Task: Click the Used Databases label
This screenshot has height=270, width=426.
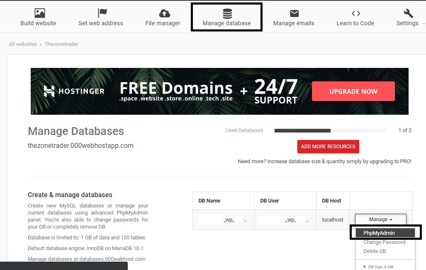Action: click(244, 130)
